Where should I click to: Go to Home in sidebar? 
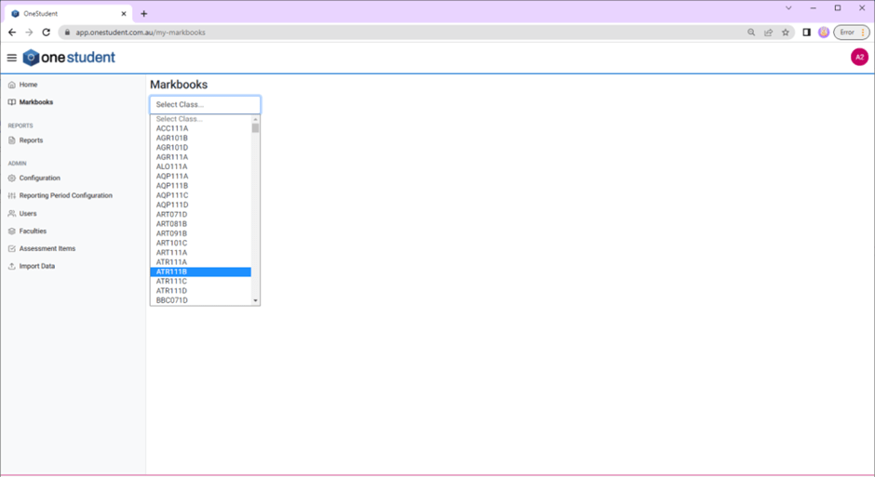28,85
